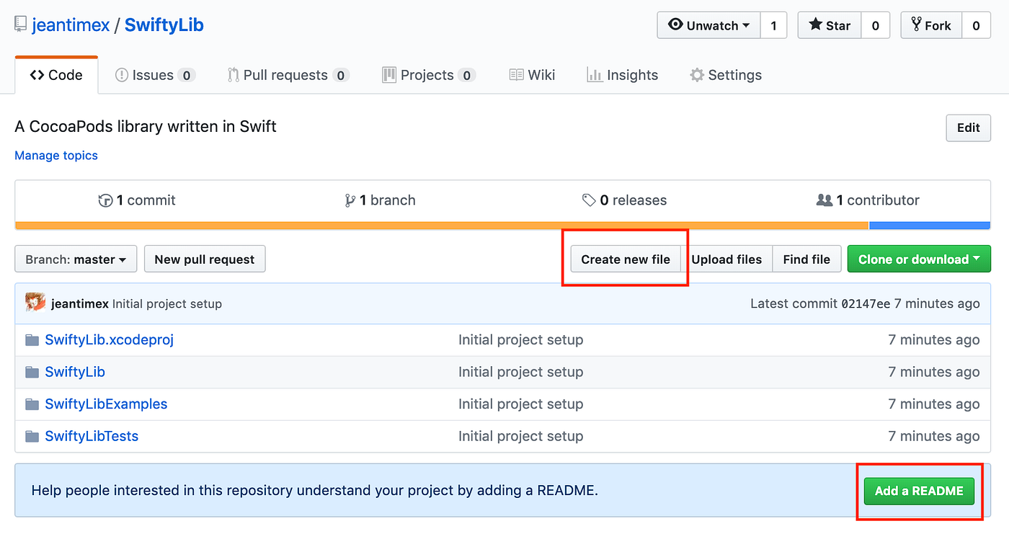Screen dimensions: 1009x534
Task: Open the Issues tab icon
Action: [121, 74]
